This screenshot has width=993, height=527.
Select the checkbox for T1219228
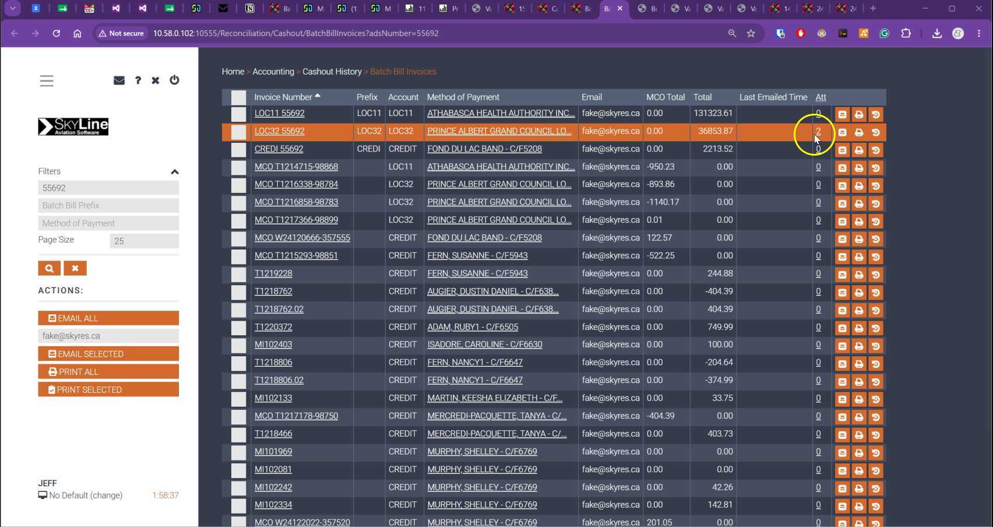coord(238,274)
